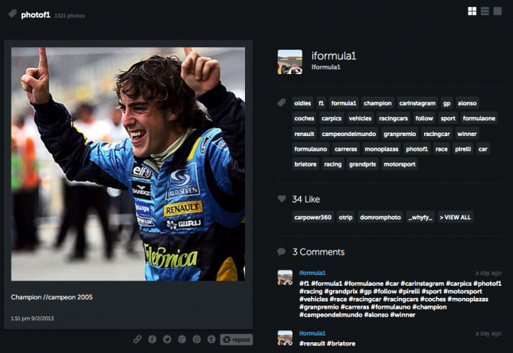Click the caption Champion //campeon 2005
Screen dimensions: 513x353
tap(52, 296)
